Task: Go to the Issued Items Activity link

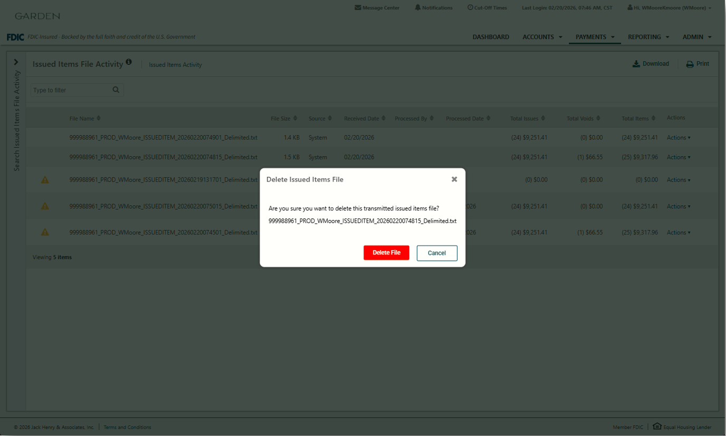Action: [175, 65]
